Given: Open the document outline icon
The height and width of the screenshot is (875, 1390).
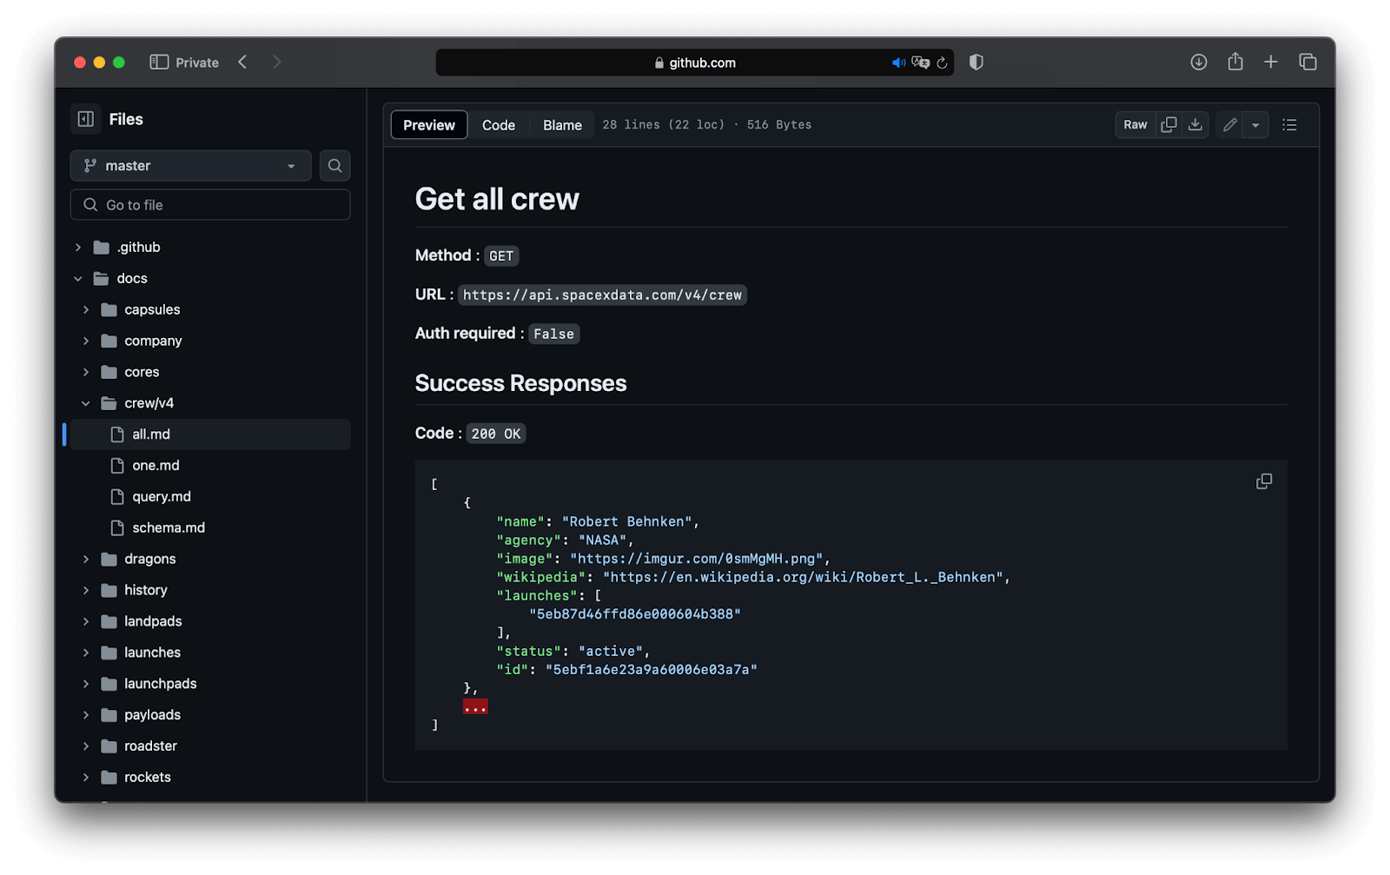Looking at the screenshot, I should point(1289,125).
